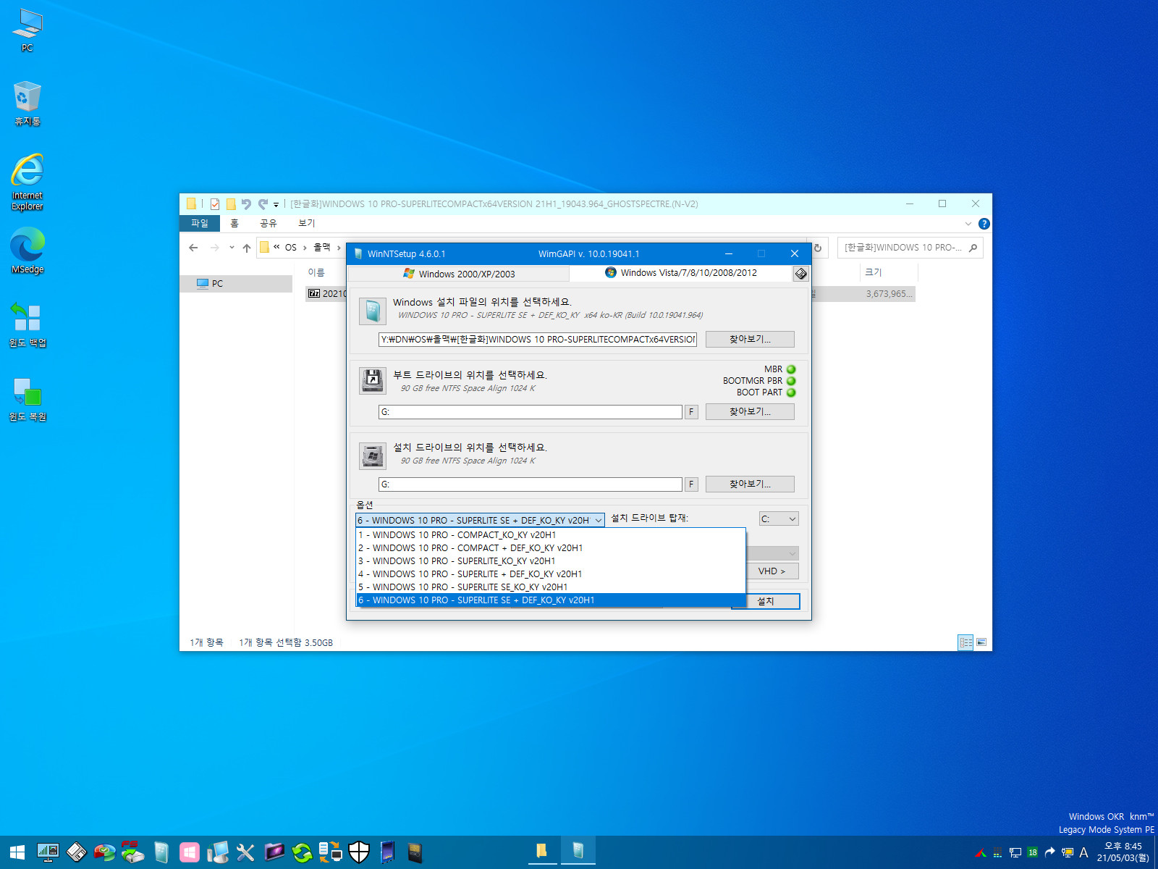Open the server-to-PC transfer taskbar icon
The width and height of the screenshot is (1158, 869).
click(x=331, y=852)
